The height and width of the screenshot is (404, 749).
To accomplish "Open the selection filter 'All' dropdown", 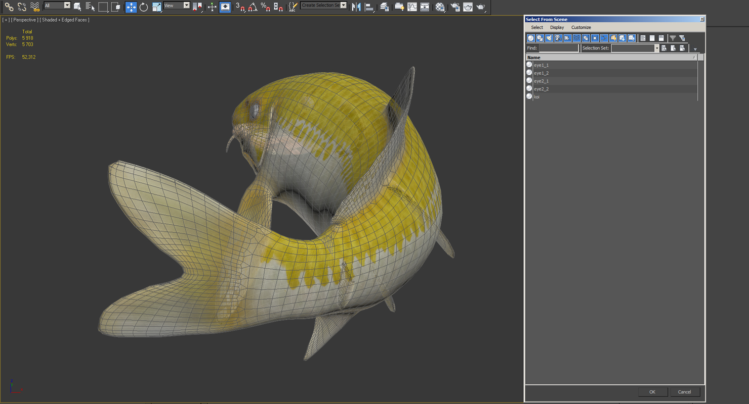I will (57, 6).
